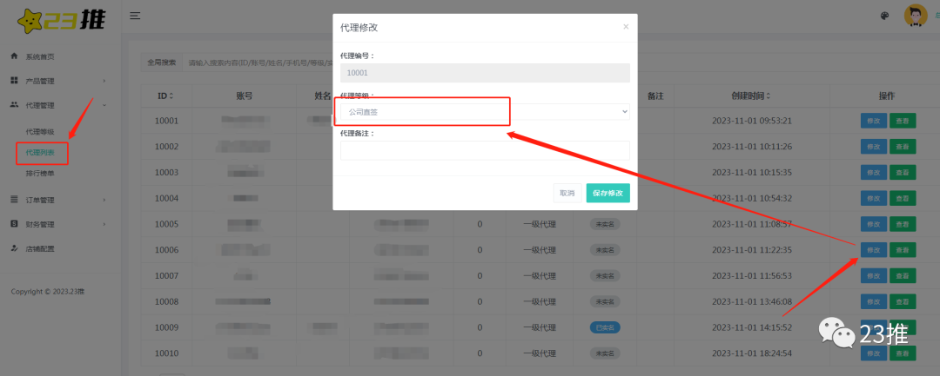The image size is (940, 376).
Task: Close the 代理修改 dialog with X
Action: pos(626,27)
